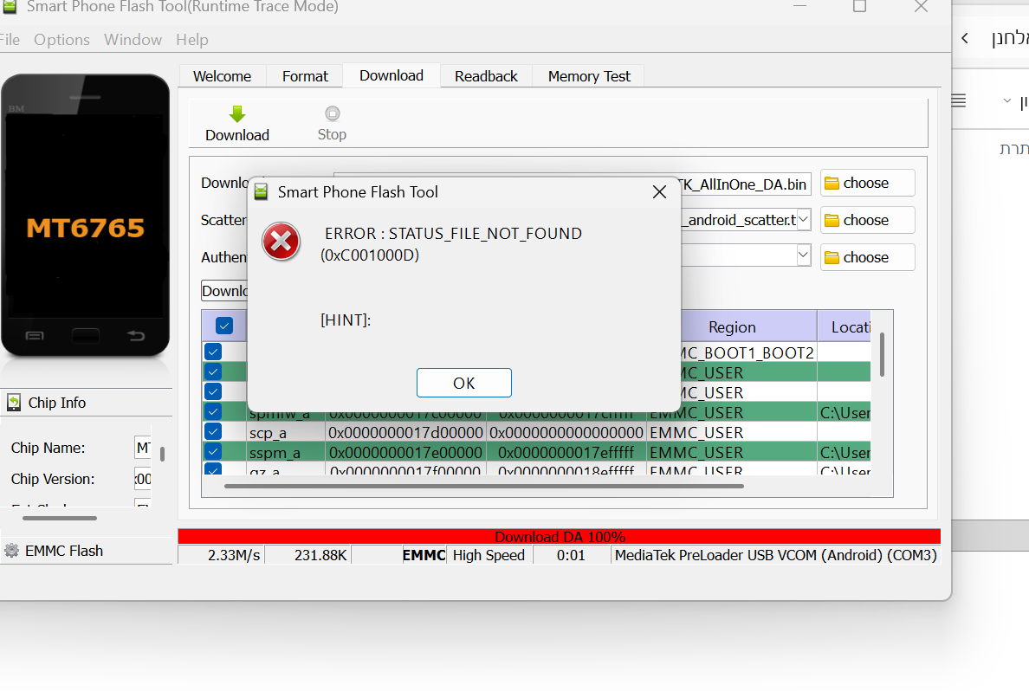
Task: Click the folder icon for the Scatter file choose button
Action: [x=832, y=221]
